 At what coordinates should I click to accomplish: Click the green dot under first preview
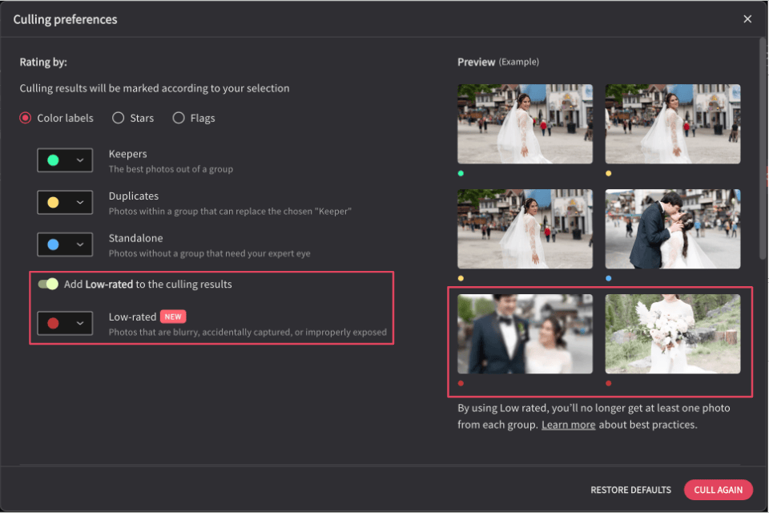pos(461,173)
